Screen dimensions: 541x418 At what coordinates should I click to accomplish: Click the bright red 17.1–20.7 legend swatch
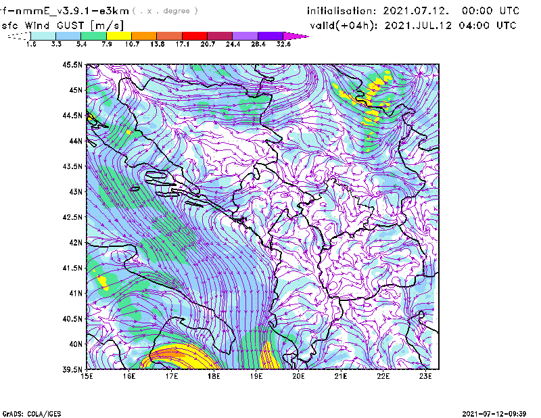coord(195,36)
